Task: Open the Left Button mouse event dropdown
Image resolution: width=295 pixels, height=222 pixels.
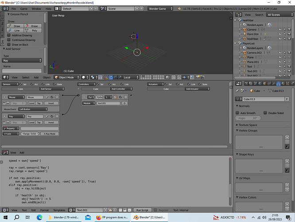Action: [33, 109]
